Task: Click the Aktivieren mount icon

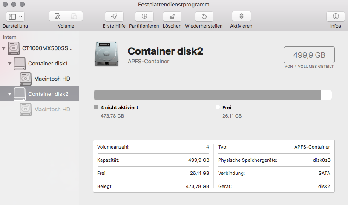Action: [241, 17]
